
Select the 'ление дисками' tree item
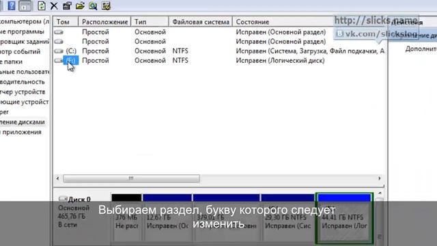pyautogui.click(x=23, y=122)
